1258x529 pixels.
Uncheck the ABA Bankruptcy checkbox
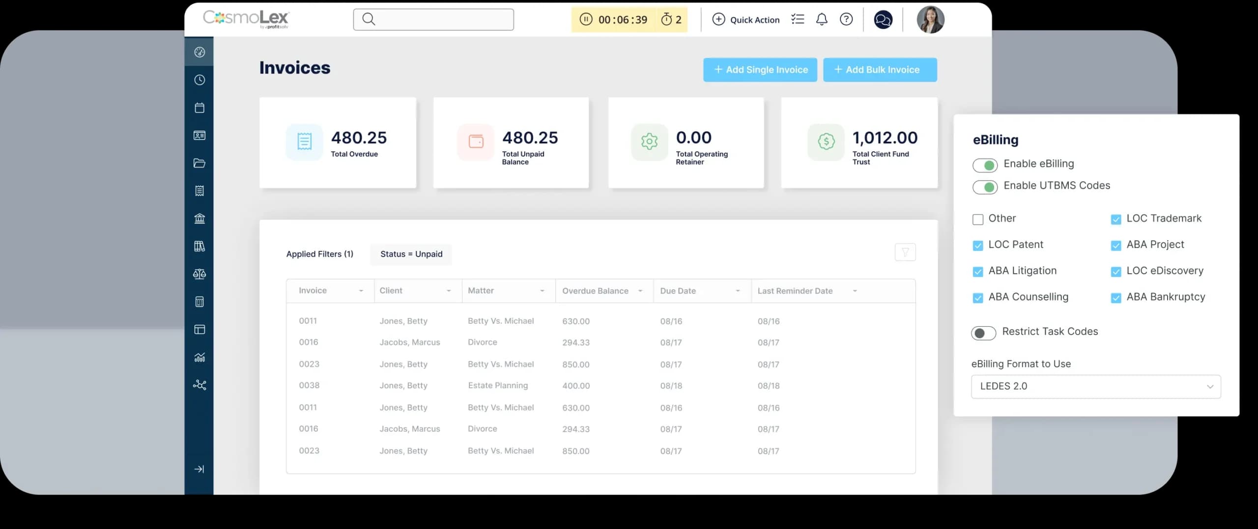coord(1115,298)
